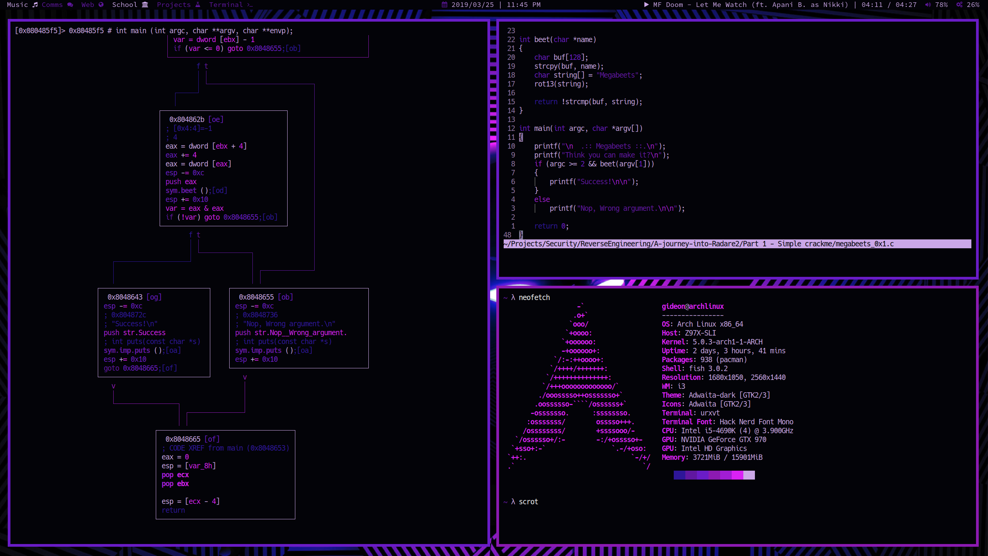988x556 pixels.
Task: Click the music note icon in bar
Action: (35, 5)
